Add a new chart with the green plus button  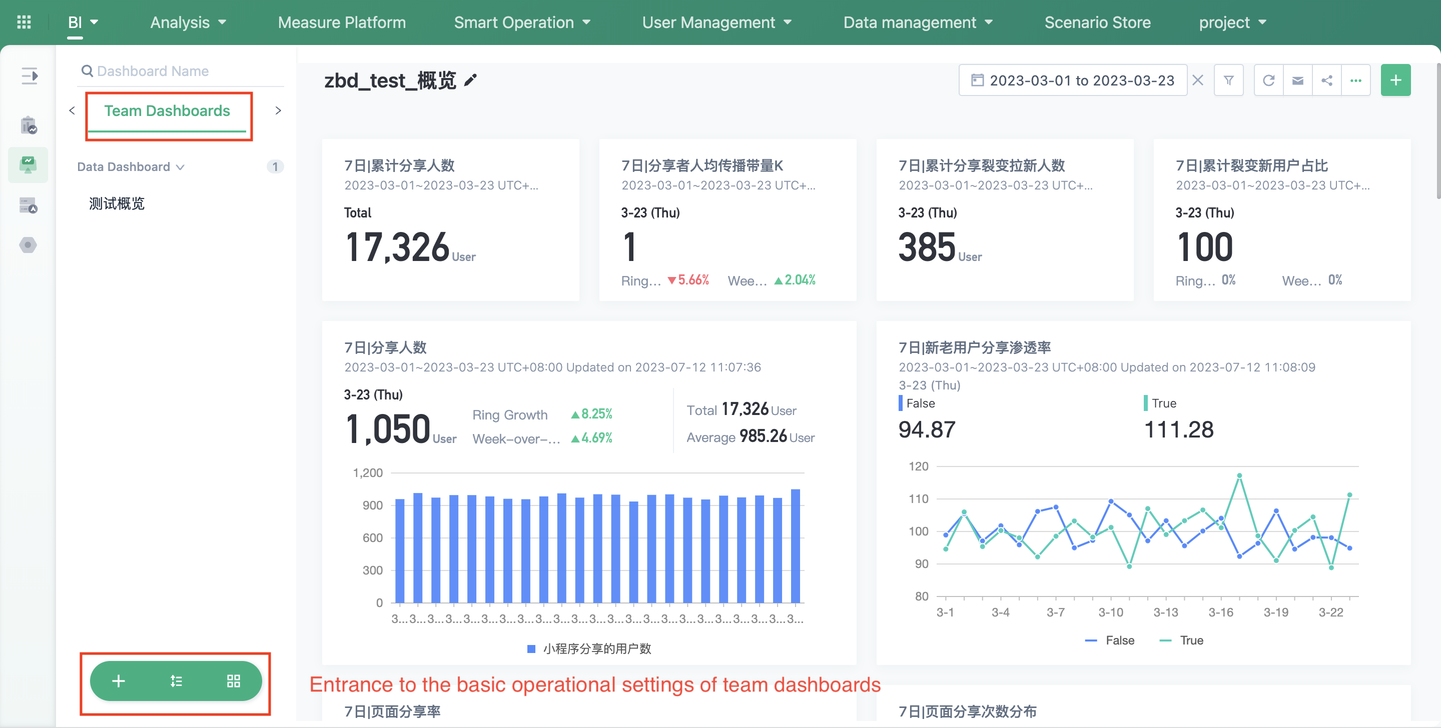pos(1395,79)
